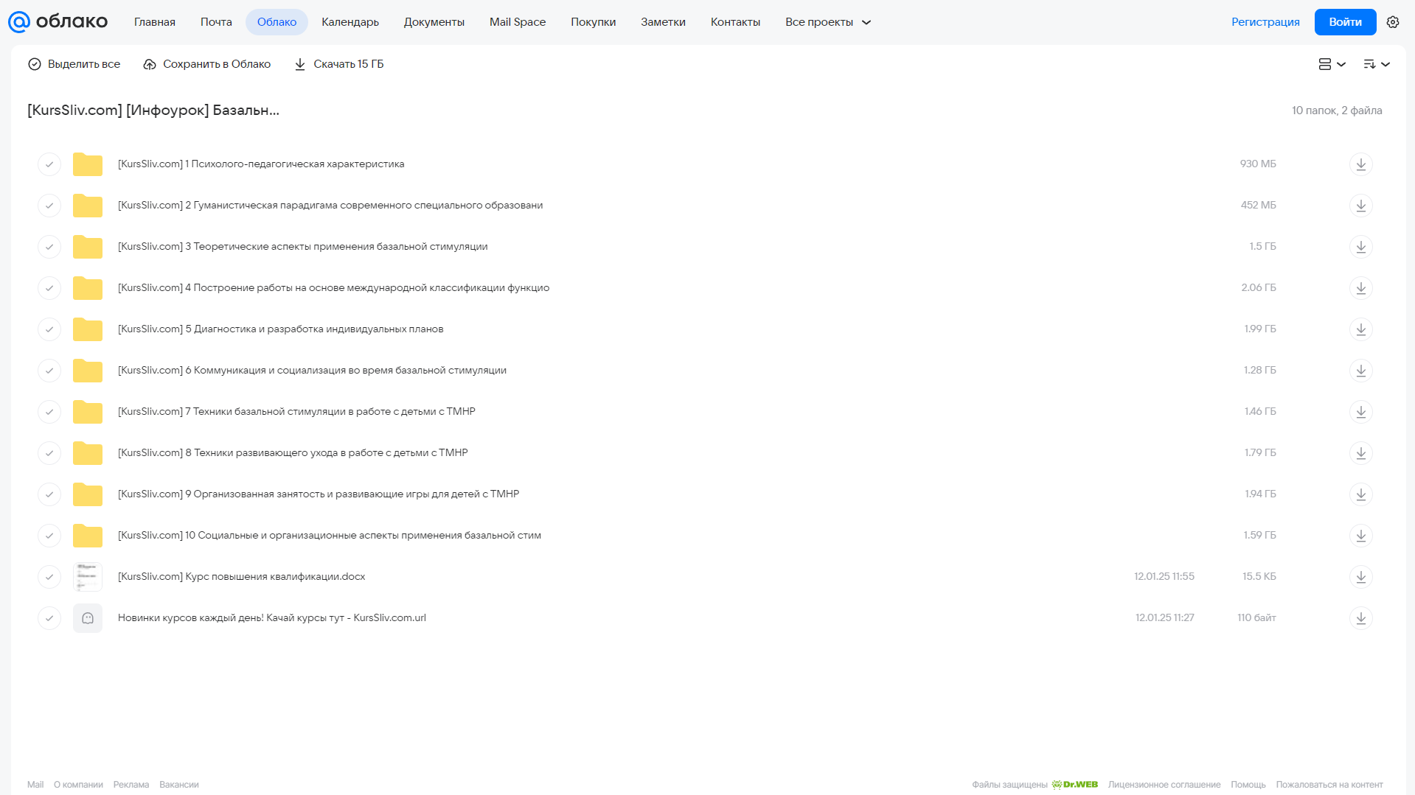Tick the checkbox for folder 2 Гуманистическая парадигма
Viewport: 1415px width, 795px height.
(x=49, y=206)
